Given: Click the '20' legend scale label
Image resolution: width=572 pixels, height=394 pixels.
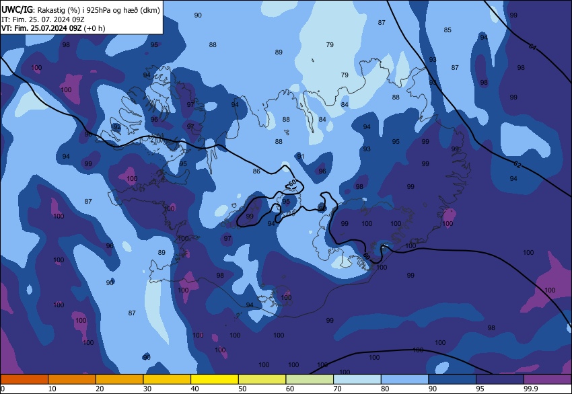Looking at the screenshot, I should click(x=100, y=389).
